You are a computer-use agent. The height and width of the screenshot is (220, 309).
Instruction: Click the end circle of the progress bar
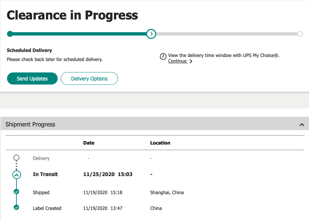[x=300, y=34]
